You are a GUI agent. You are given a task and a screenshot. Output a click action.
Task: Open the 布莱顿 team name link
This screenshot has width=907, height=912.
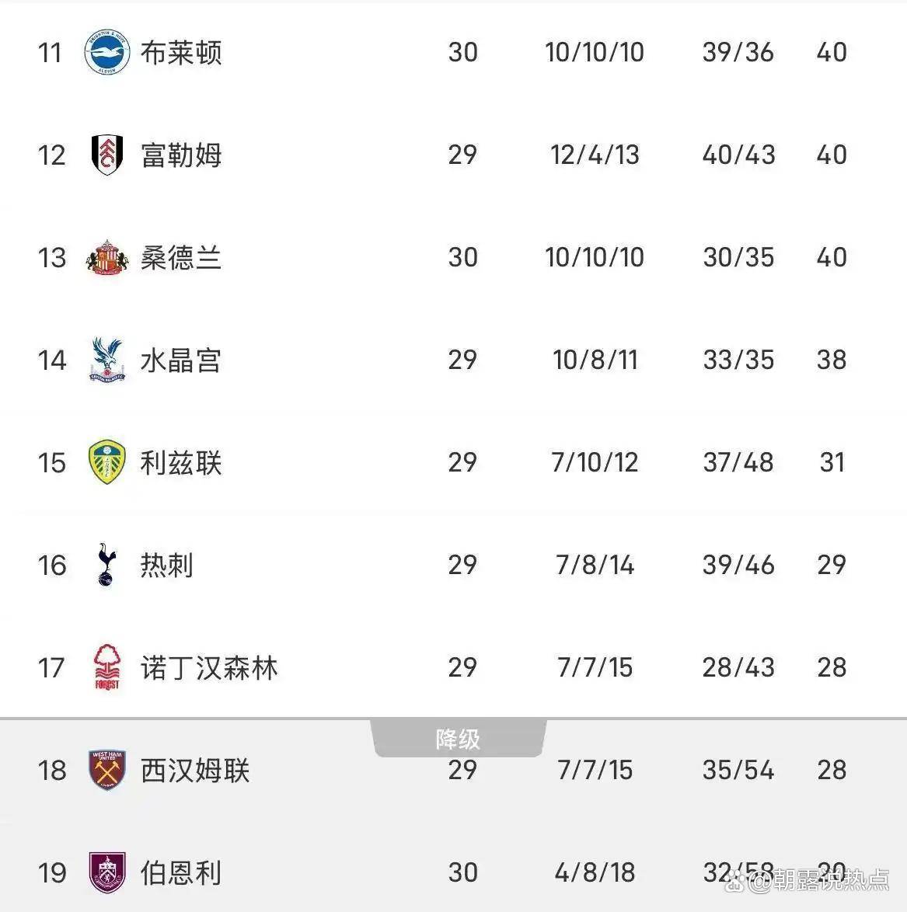tap(181, 53)
